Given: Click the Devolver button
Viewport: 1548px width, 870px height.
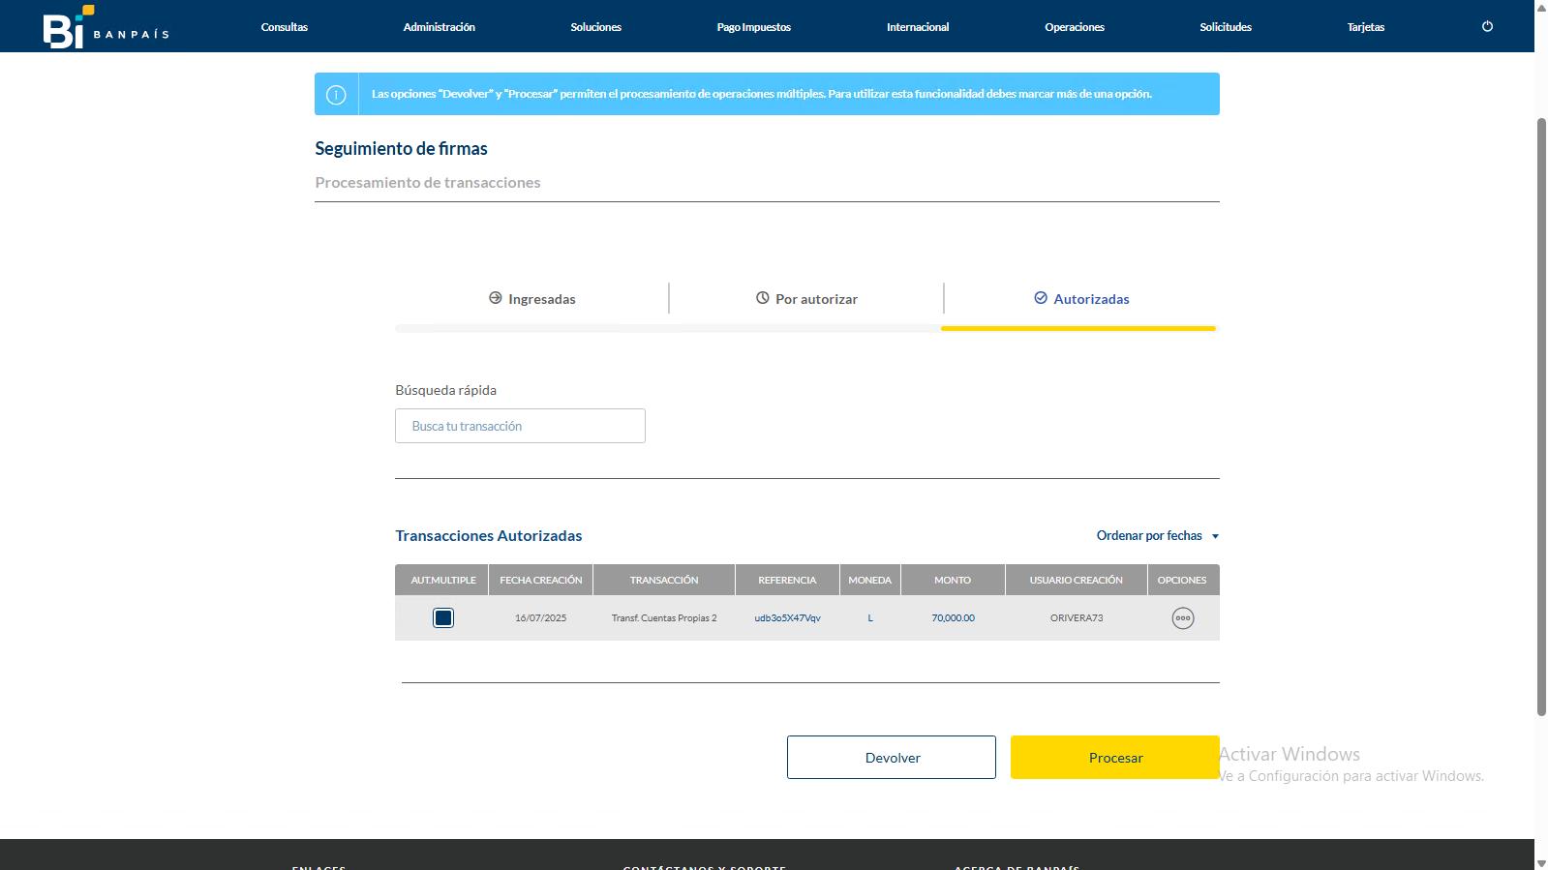Looking at the screenshot, I should tap(892, 758).
